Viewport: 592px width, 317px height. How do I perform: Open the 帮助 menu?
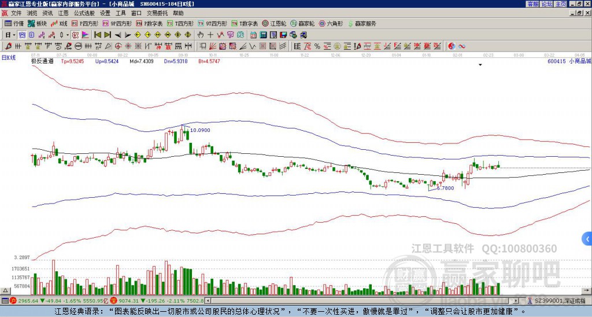click(x=178, y=13)
